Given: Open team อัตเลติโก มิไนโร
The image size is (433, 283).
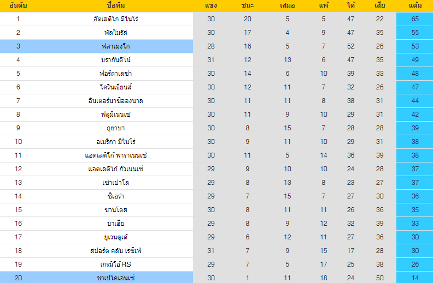Looking at the screenshot, I should click(x=115, y=19).
